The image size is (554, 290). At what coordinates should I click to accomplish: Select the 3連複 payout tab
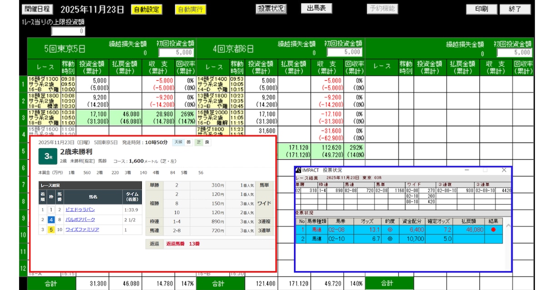click(264, 221)
